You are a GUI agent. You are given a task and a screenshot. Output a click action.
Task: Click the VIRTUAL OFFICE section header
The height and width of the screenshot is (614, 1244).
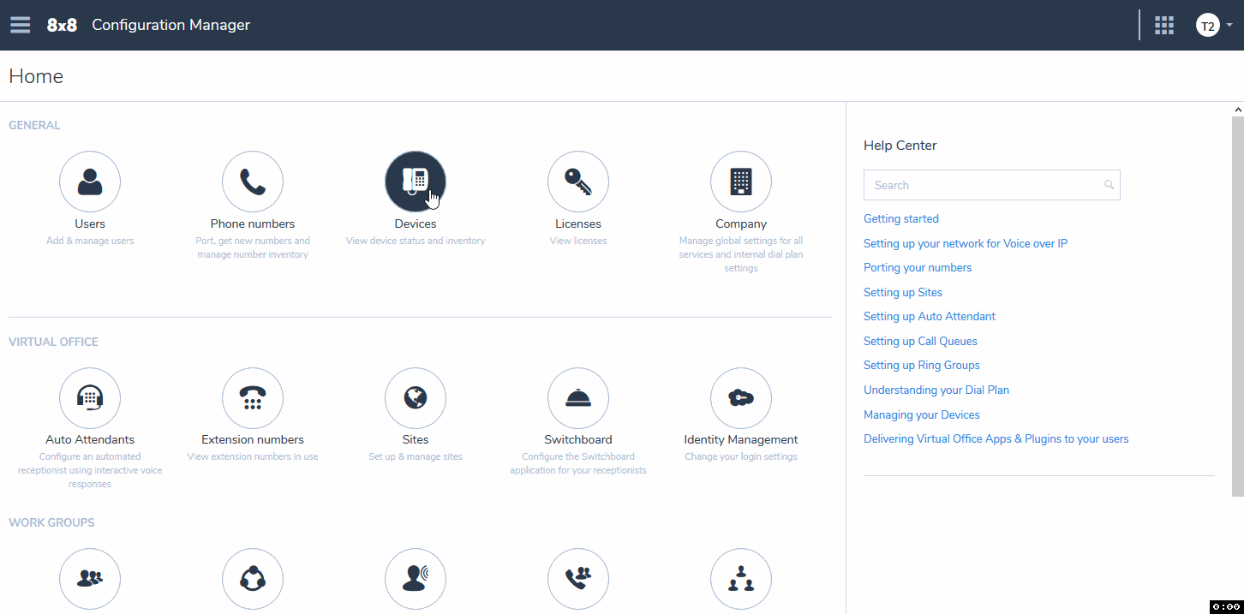click(53, 342)
